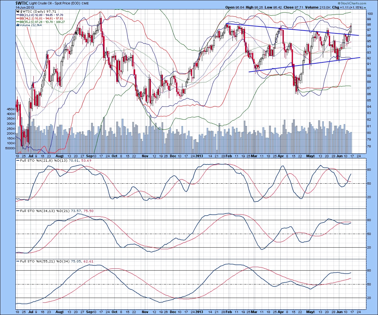Screen dimensions: 378x315
Task: Click the Sep month label on price axis
Action: pos(89,156)
